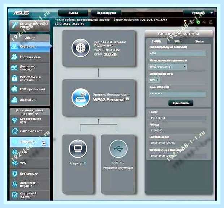Click the Перезагрузка reboot button
This screenshot has width=224, height=208.
106,13
